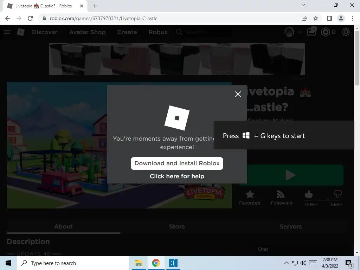Screen dimensions: 360x270
Task: Focus the Roblox search field
Action: coord(203,32)
